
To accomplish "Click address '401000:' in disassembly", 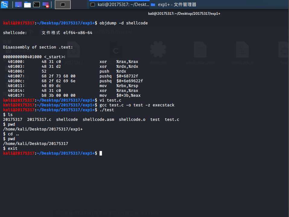I will tap(16, 61).
